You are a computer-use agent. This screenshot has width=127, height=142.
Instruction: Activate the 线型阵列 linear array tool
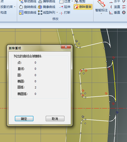tap(47, 13)
